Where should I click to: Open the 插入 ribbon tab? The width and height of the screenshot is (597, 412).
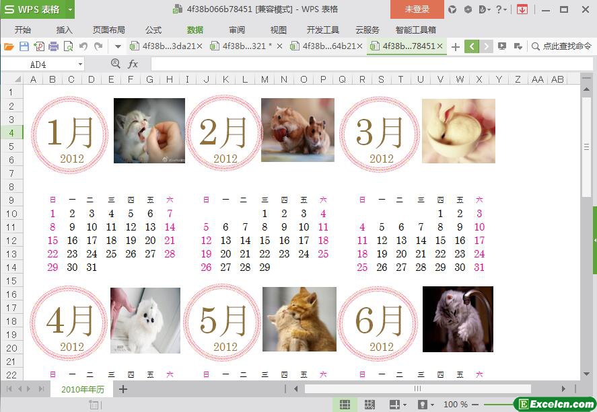pyautogui.click(x=64, y=30)
